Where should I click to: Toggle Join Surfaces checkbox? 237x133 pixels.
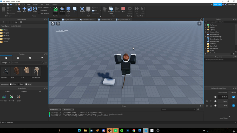point(39,13)
